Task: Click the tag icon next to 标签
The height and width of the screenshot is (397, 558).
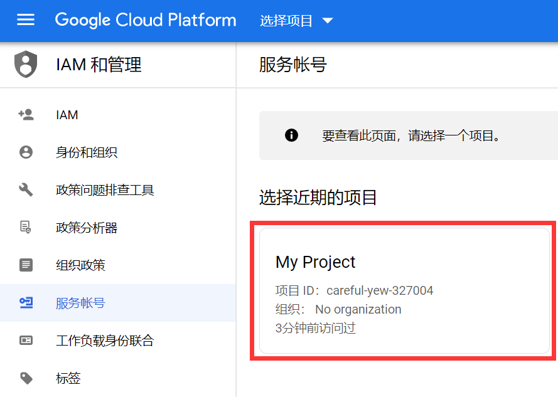Action: click(26, 378)
